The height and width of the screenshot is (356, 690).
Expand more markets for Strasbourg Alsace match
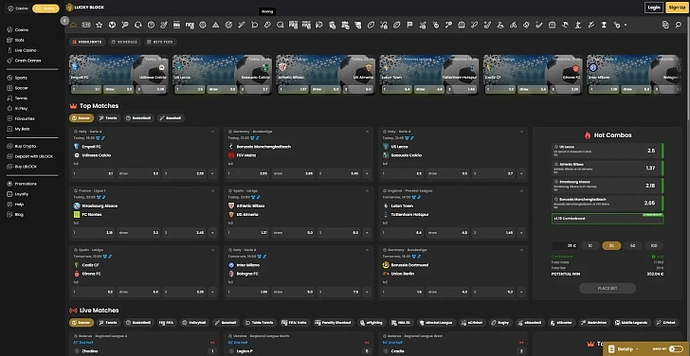point(212,233)
